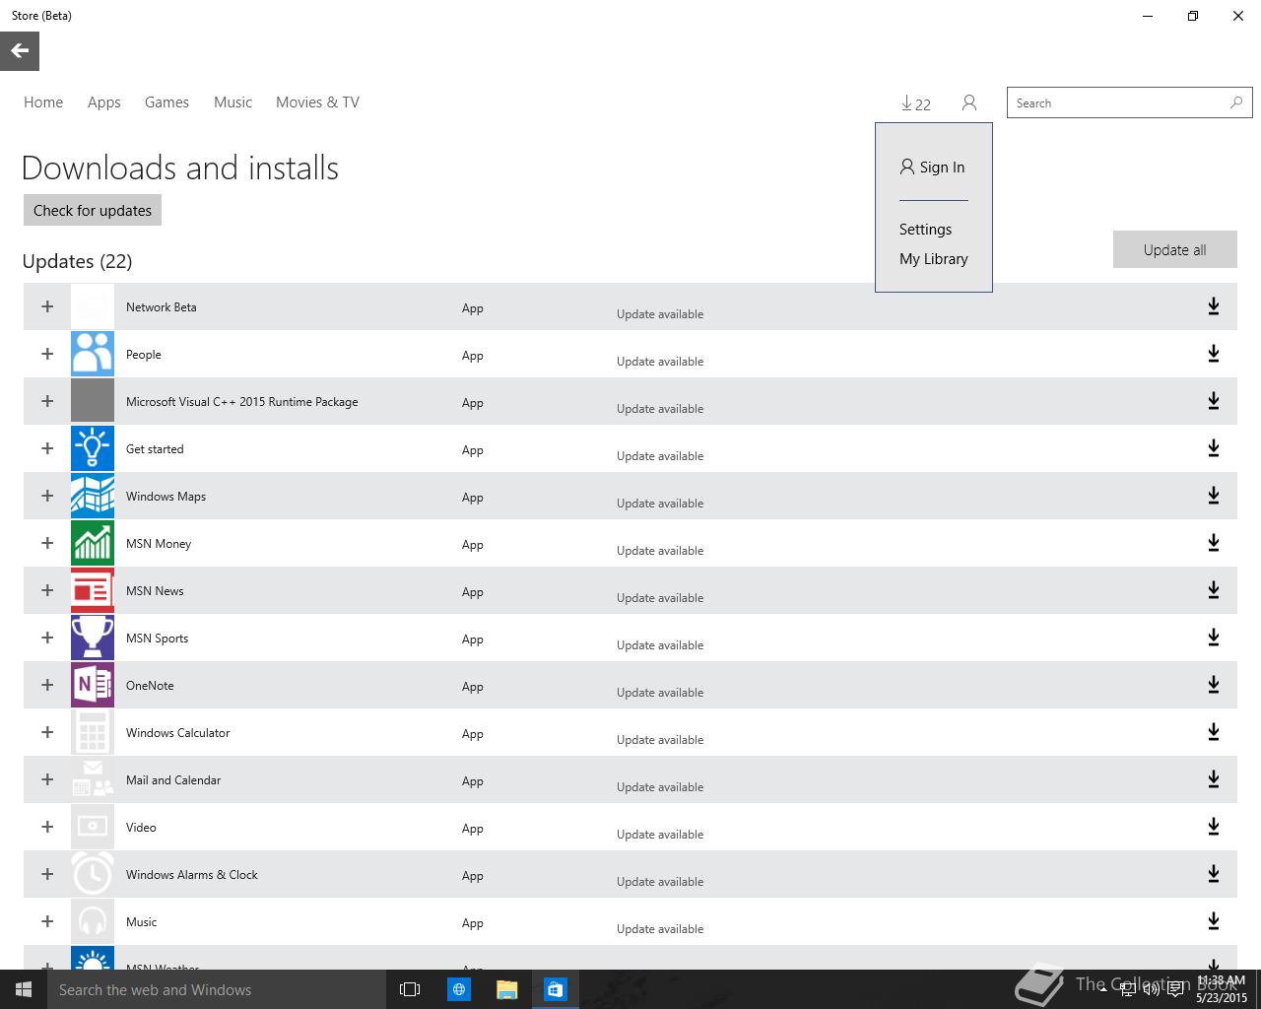
Task: Download the Get started update
Action: [x=1214, y=448]
